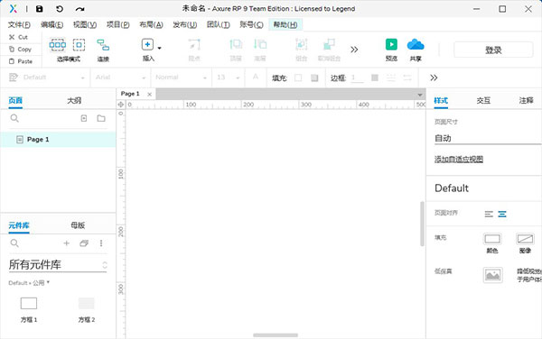Open the libraries panel three-dot options menu
This screenshot has height=339, width=542.
(x=101, y=243)
